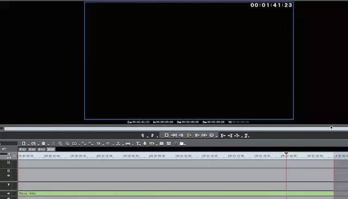Select the green audio clip on the timeline
Screen dimensions: 348x199
coord(176,194)
